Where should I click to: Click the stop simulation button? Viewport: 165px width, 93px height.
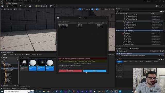(42, 6)
